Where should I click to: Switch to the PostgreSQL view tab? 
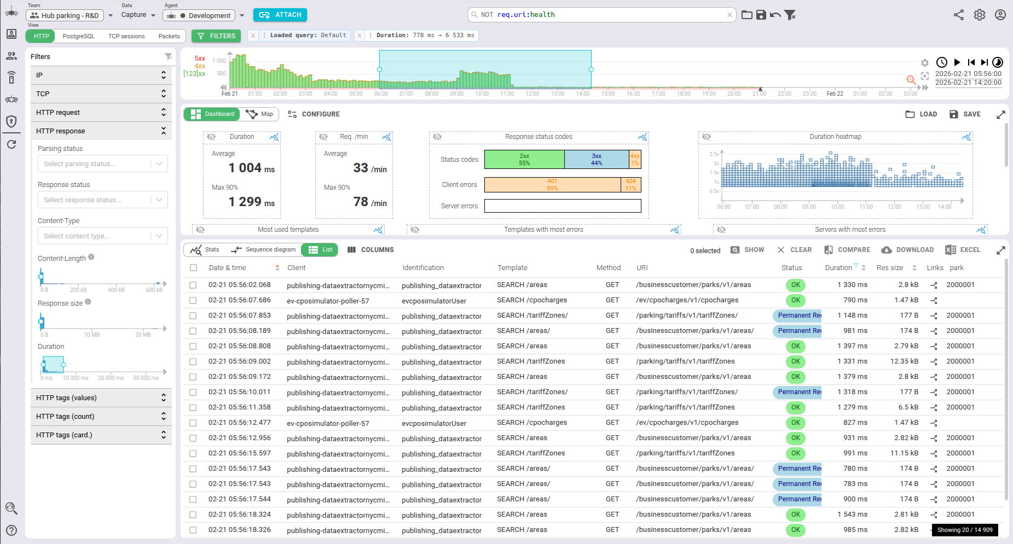[78, 36]
